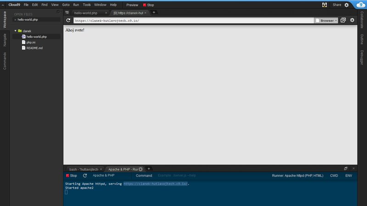367x206 pixels.
Task: Click the Cloud9 cloud logo
Action: point(361,5)
